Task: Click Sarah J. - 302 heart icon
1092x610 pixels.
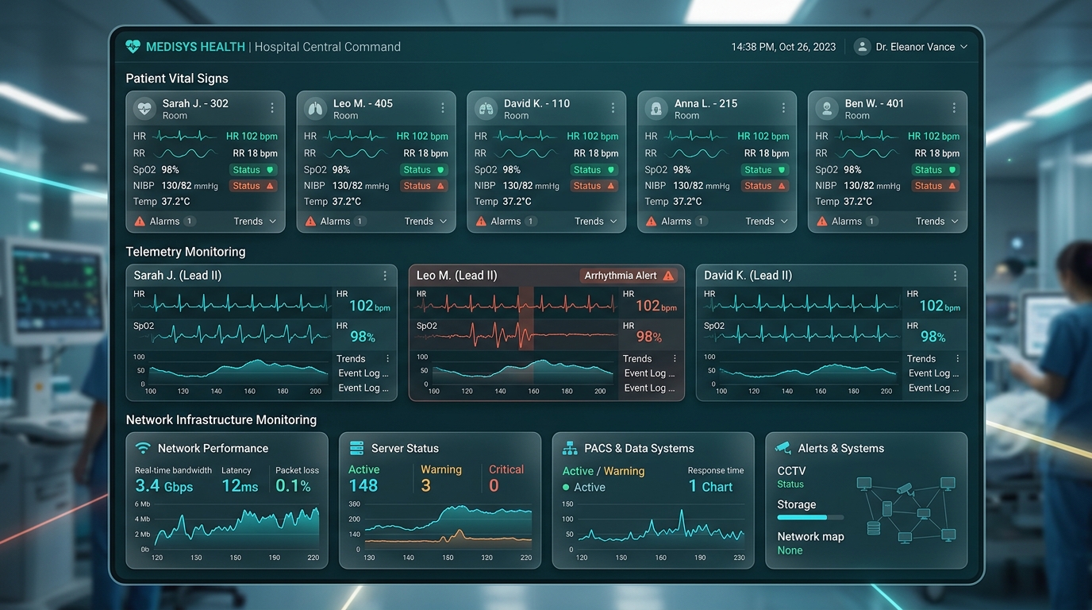Action: pos(144,109)
